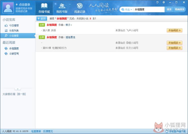The height and width of the screenshot is (134, 188).
Task: Click the 检查更新 check update link
Action: (36, 131)
